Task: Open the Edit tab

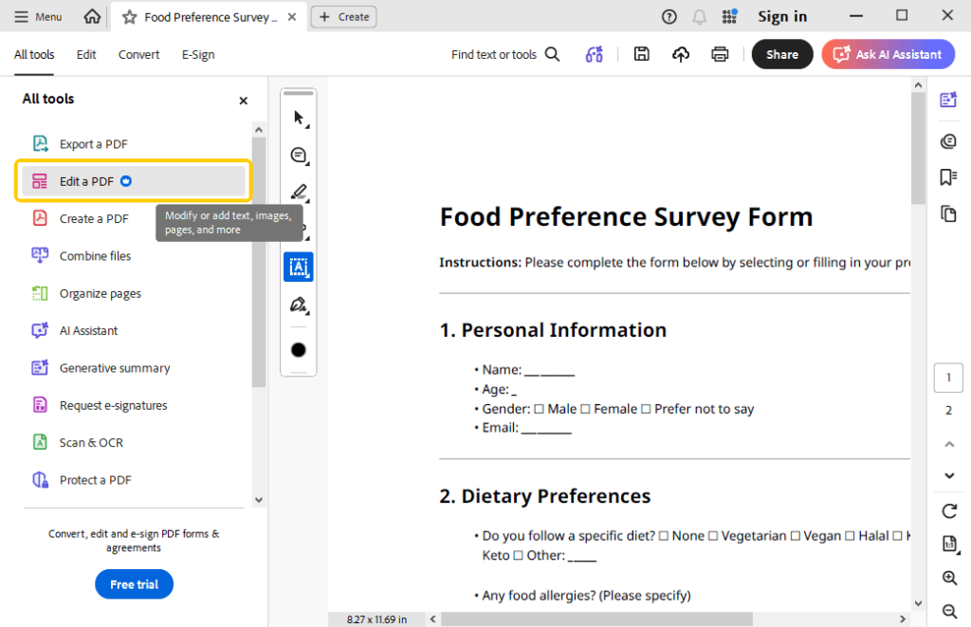Action: tap(86, 54)
